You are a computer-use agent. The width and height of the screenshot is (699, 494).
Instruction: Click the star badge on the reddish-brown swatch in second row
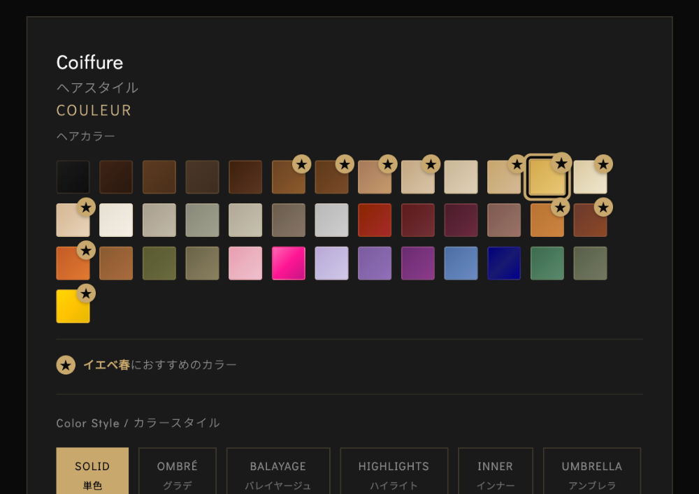click(604, 207)
